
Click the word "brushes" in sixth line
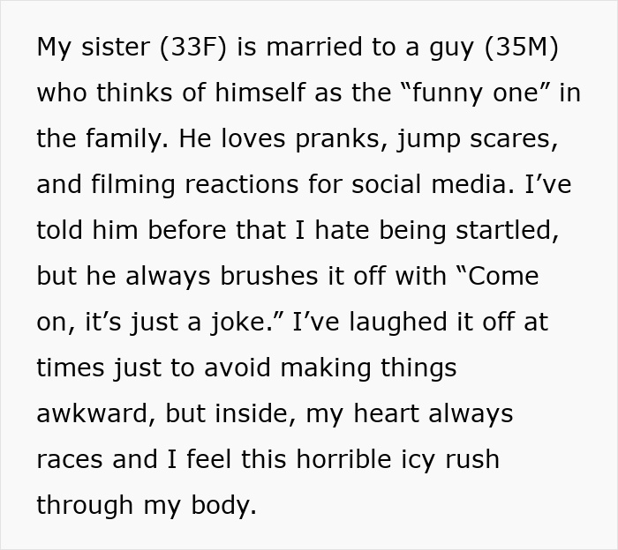tap(268, 276)
